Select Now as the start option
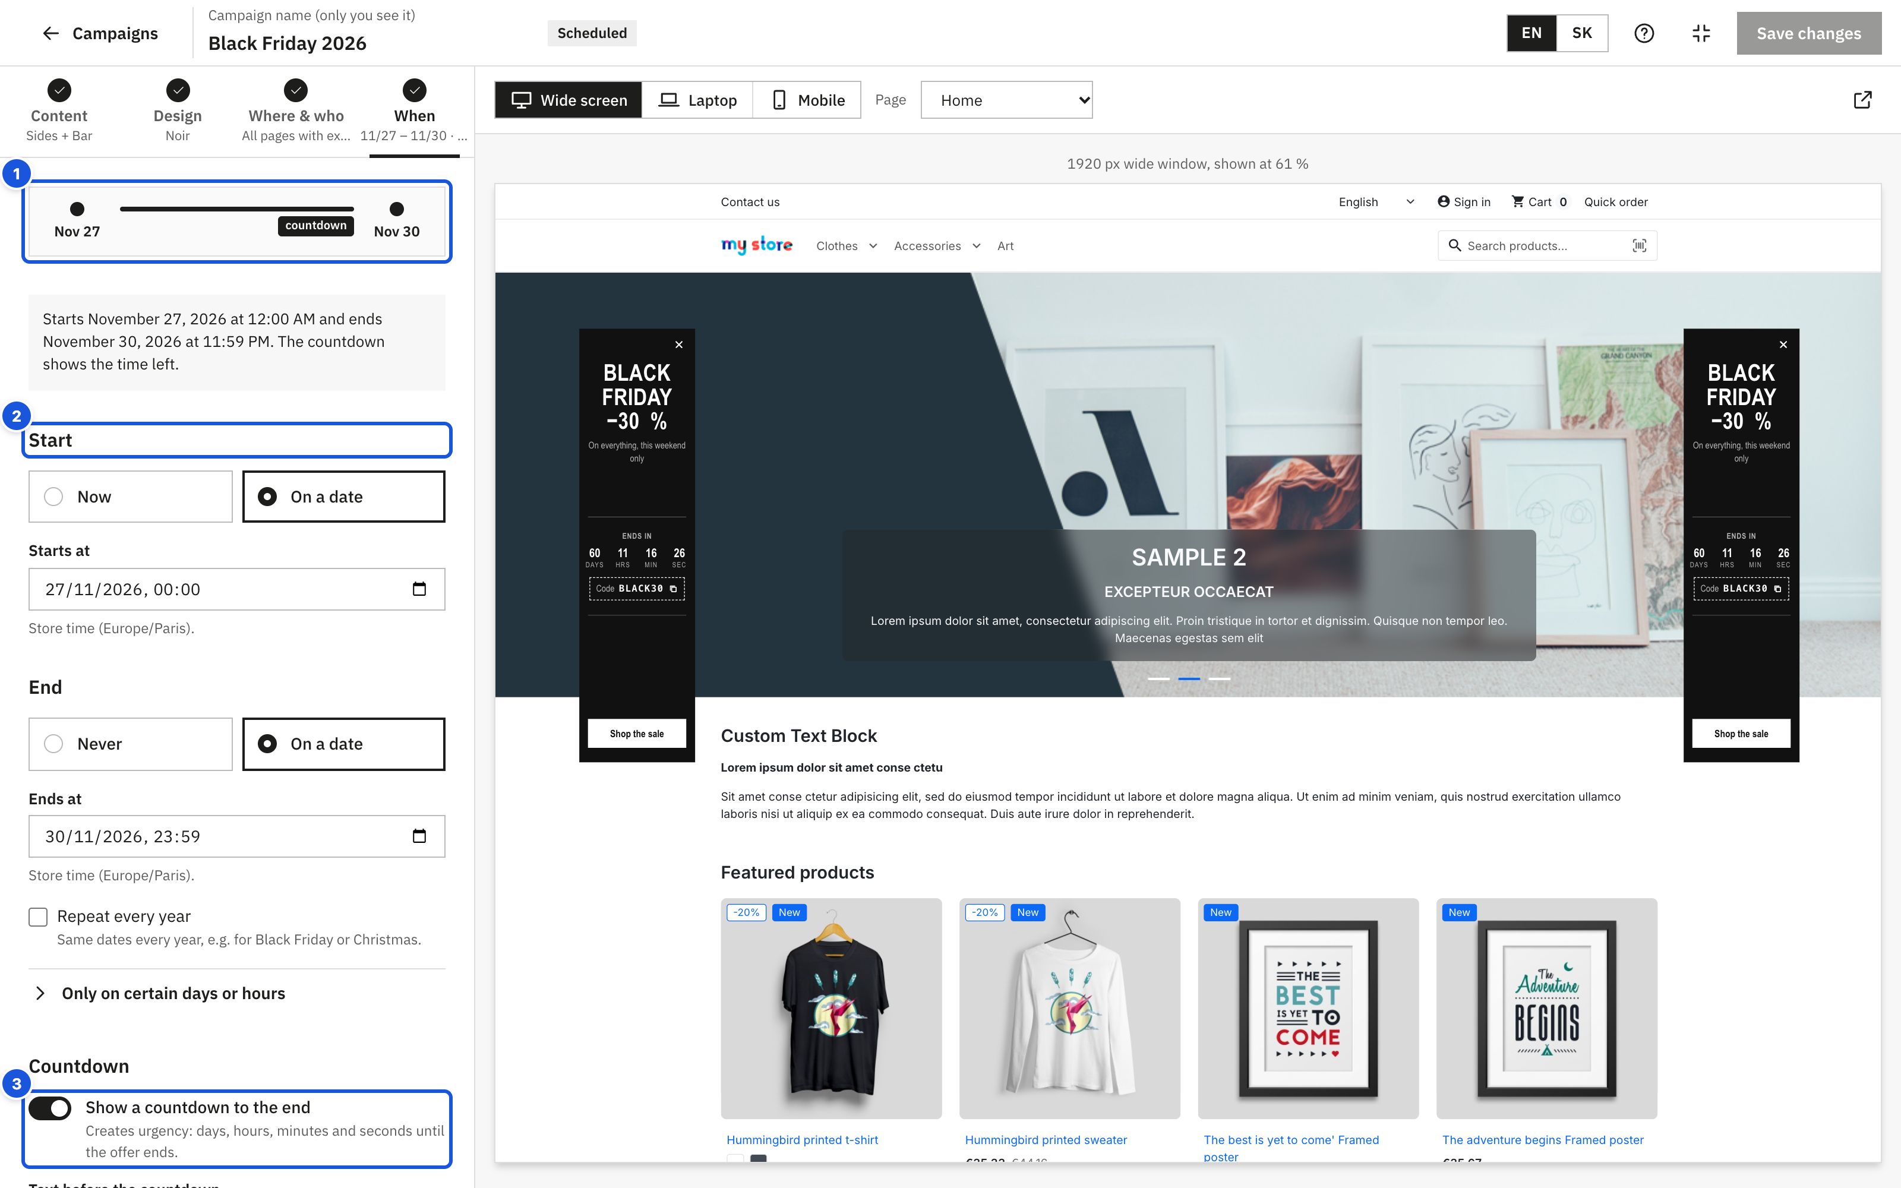The width and height of the screenshot is (1901, 1188). 131,497
